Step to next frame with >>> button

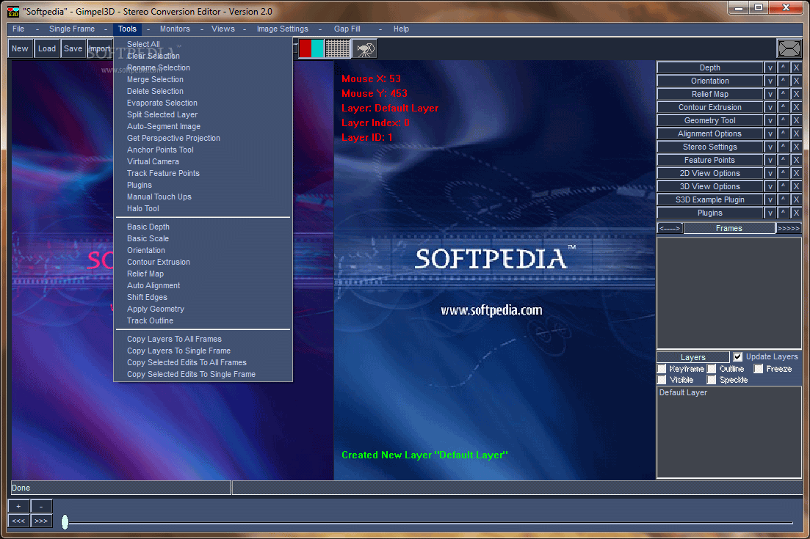[x=41, y=521]
